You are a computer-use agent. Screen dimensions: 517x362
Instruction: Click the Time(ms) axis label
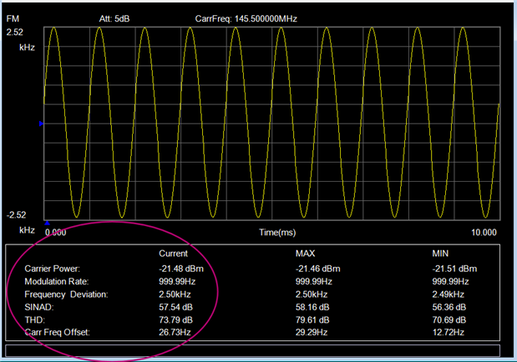coord(277,233)
